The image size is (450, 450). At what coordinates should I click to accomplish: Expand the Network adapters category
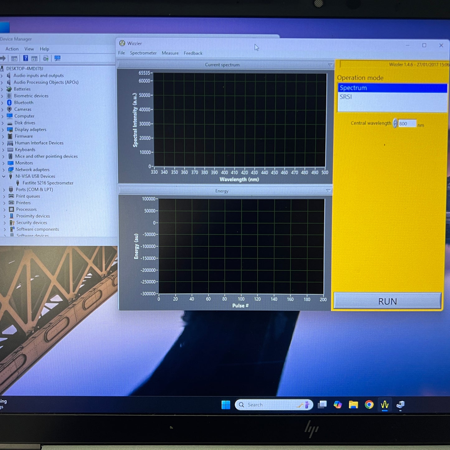coord(4,169)
